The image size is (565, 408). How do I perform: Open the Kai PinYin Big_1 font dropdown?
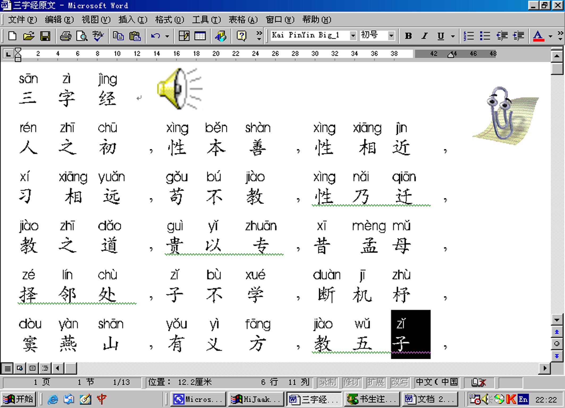pos(353,35)
